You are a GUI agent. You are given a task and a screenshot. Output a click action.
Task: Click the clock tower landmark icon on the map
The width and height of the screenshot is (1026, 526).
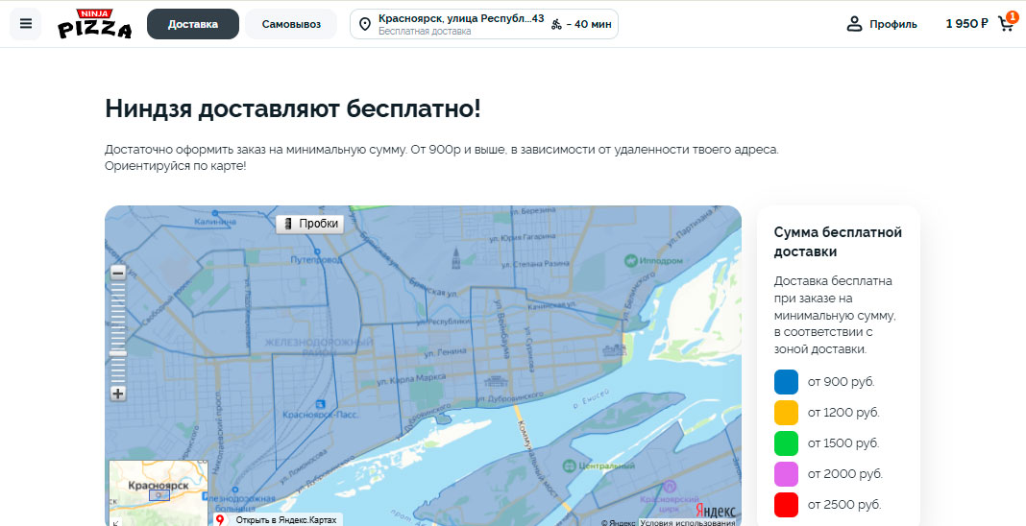point(456,257)
